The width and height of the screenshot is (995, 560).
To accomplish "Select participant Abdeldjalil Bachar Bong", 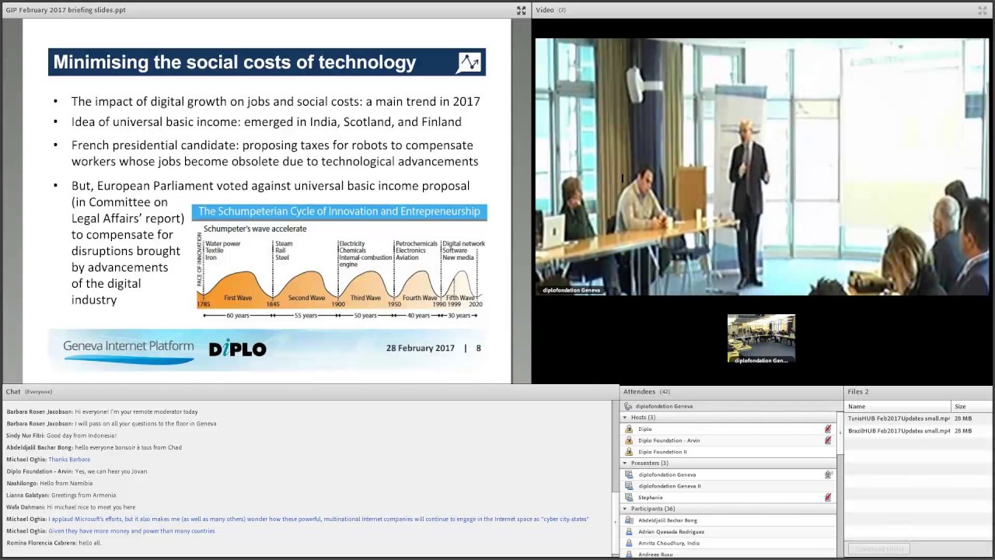I will 729,520.
